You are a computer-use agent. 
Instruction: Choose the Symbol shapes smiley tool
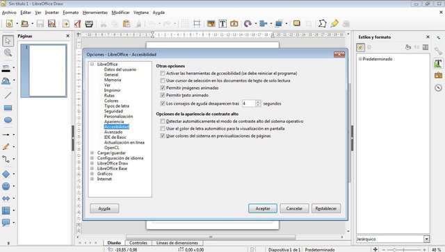(x=6, y=186)
